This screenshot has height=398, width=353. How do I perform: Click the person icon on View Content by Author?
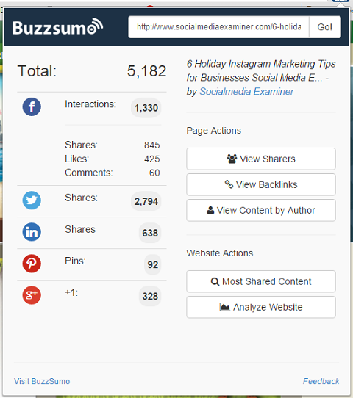(210, 210)
